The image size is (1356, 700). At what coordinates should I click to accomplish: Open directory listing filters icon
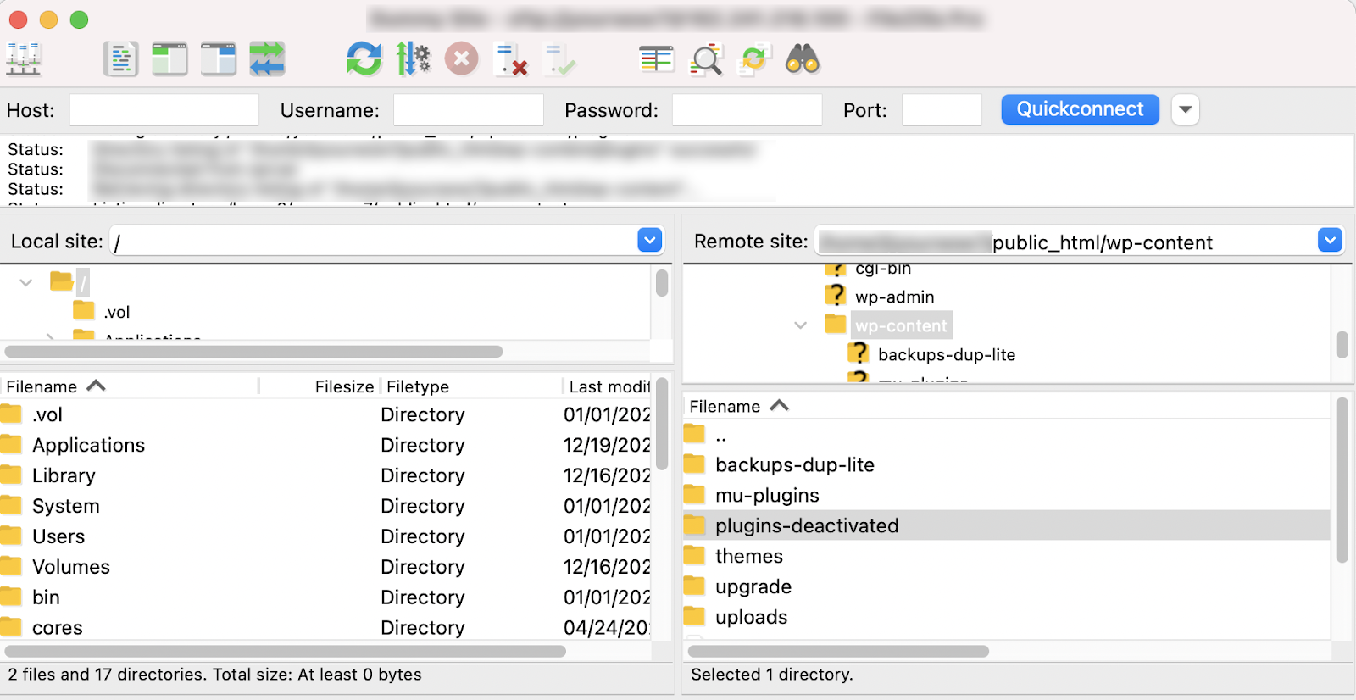click(657, 59)
